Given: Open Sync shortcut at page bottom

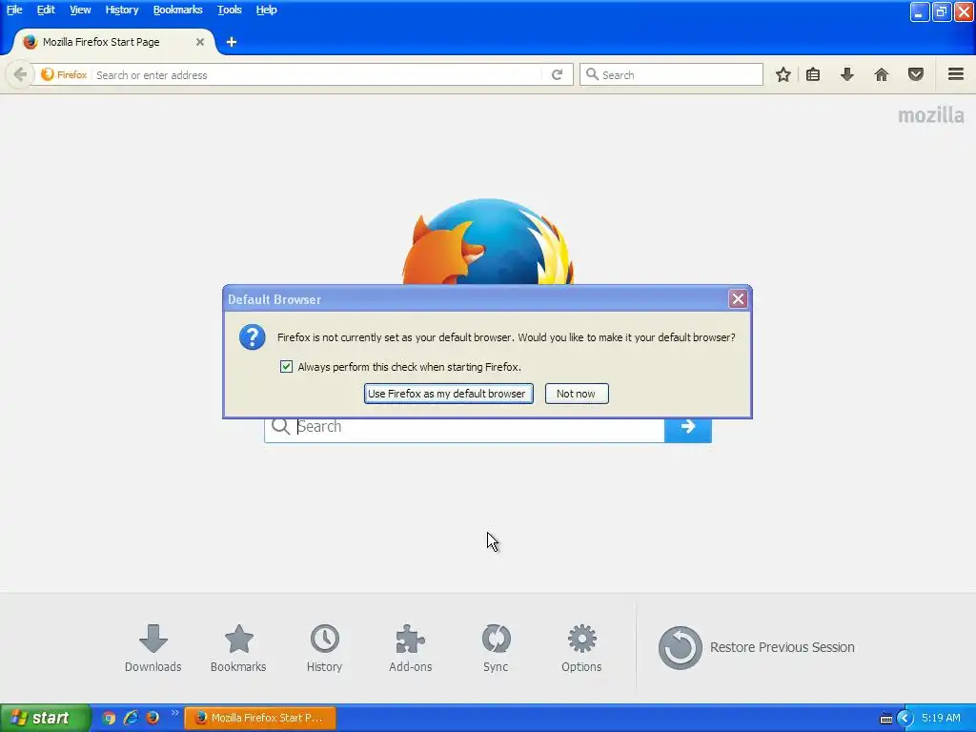Looking at the screenshot, I should pos(496,648).
